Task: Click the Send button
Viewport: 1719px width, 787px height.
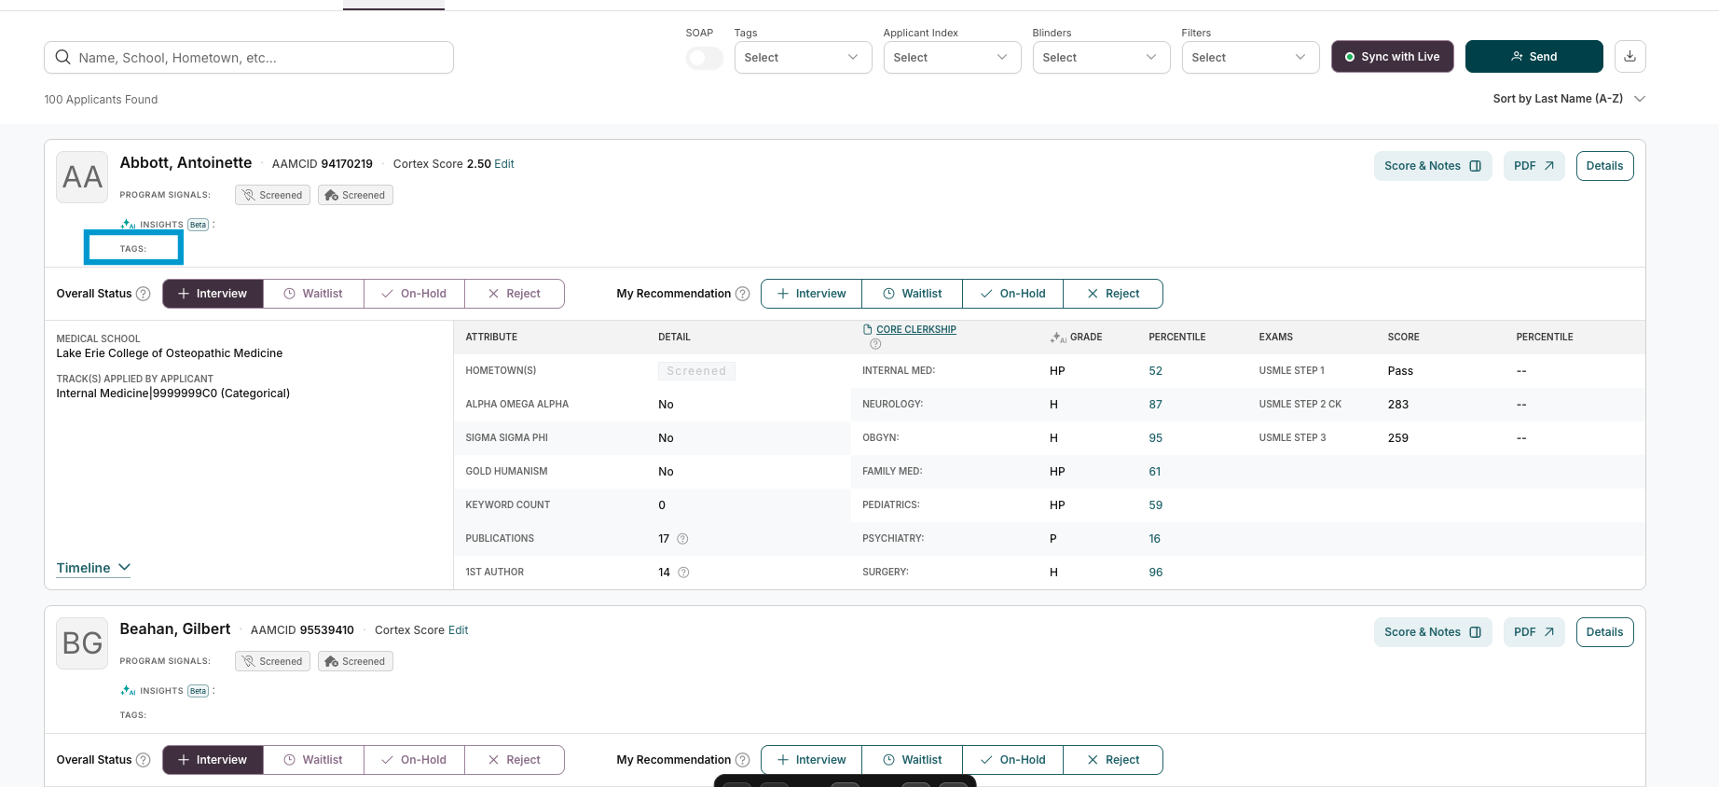Action: point(1533,57)
